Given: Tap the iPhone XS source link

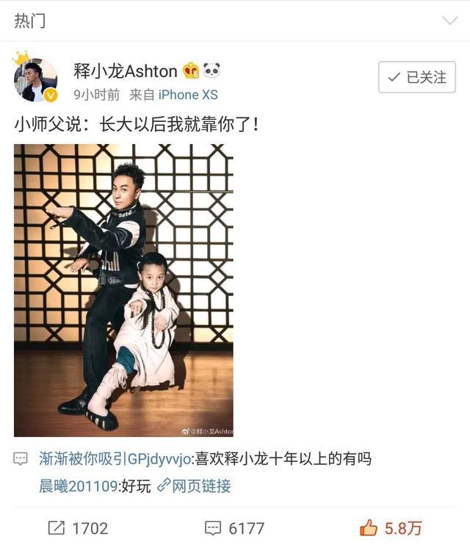Looking at the screenshot, I should [188, 95].
